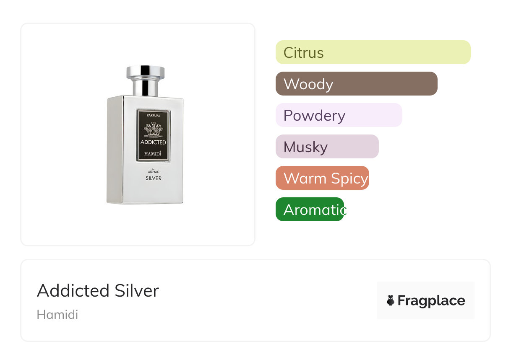
Task: Open the Addicted Silver title link
Action: tap(98, 290)
